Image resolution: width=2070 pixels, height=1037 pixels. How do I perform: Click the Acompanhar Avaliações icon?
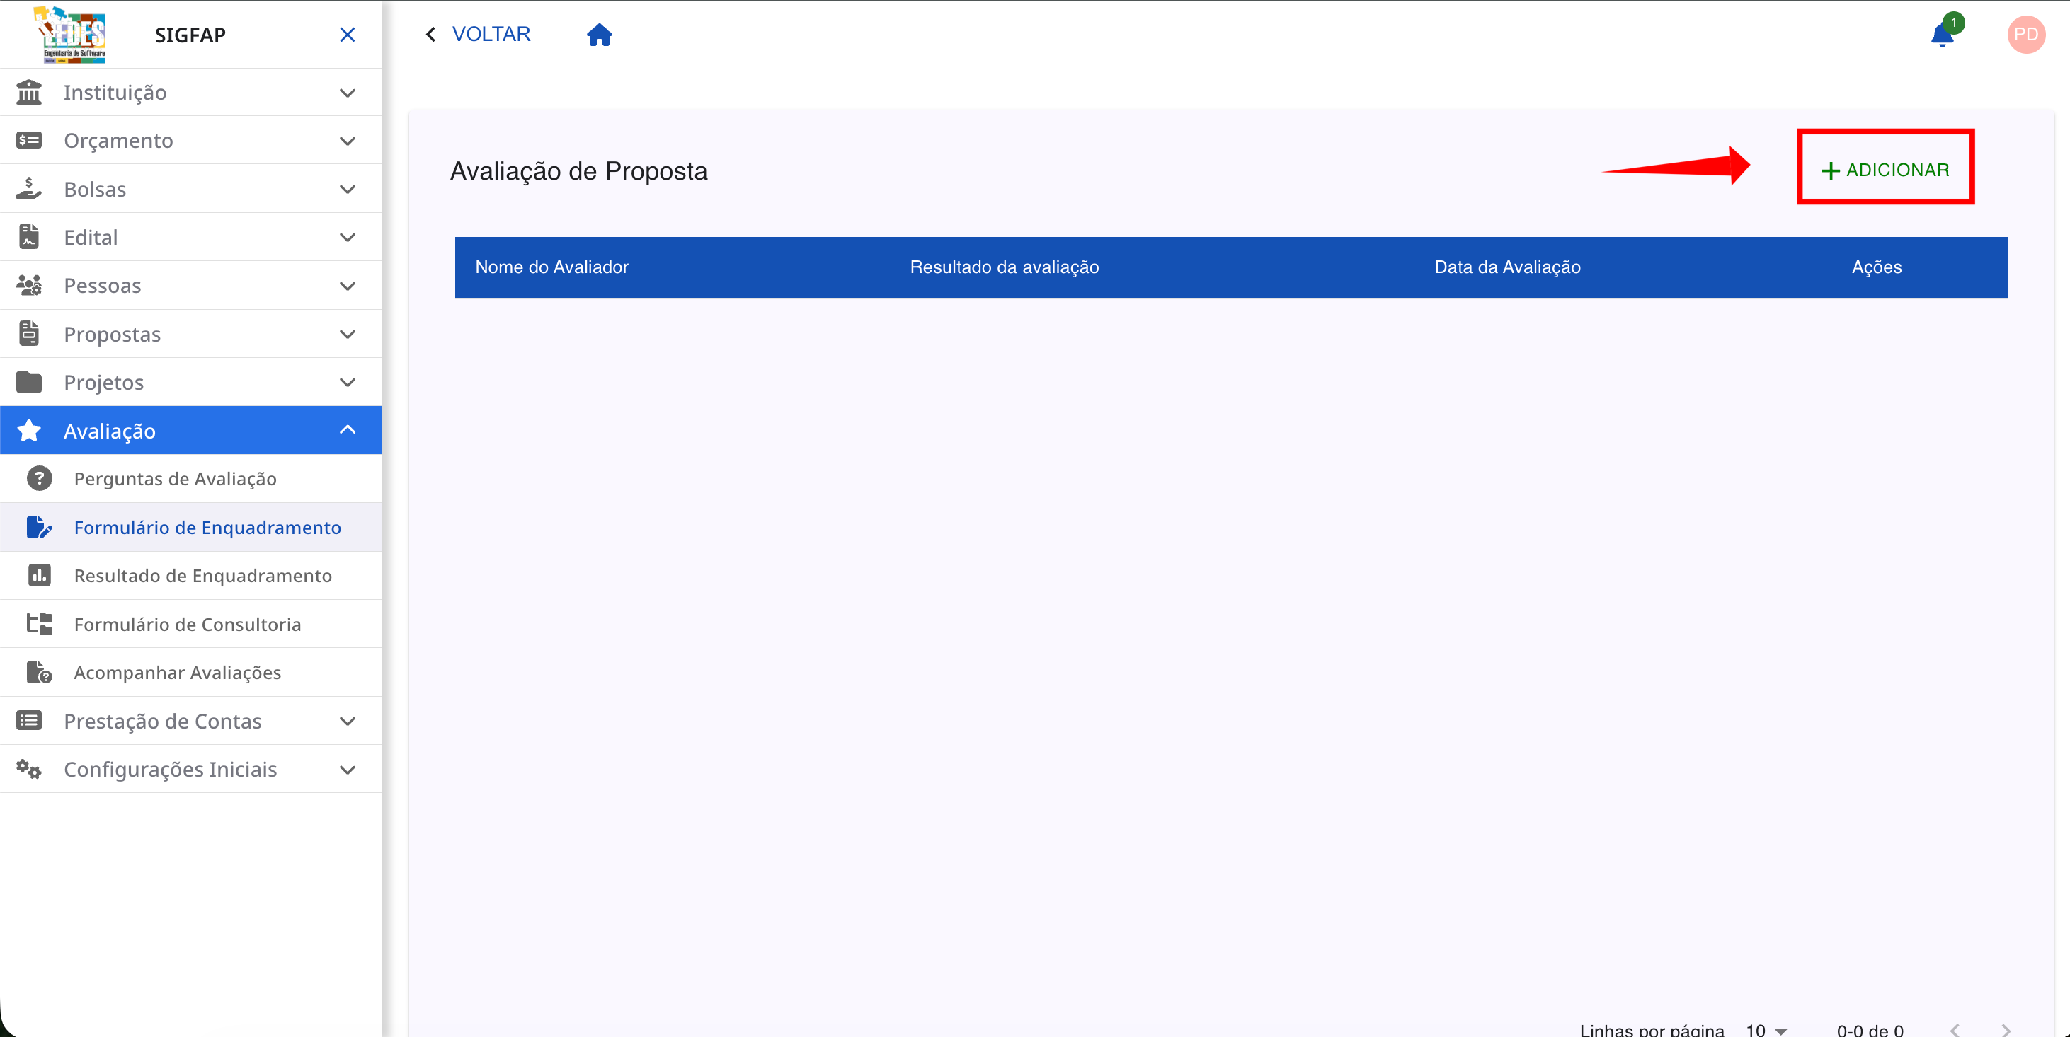[40, 672]
